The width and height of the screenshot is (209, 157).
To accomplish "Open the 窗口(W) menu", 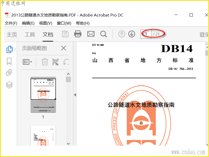I will click(x=64, y=23).
